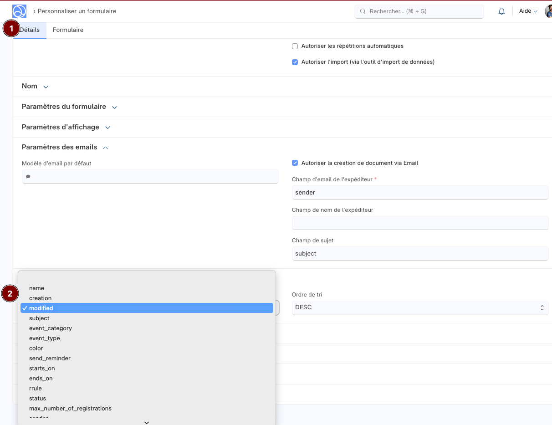
Task: Click the Champ de nom de l'expéditeur field
Action: (419, 223)
